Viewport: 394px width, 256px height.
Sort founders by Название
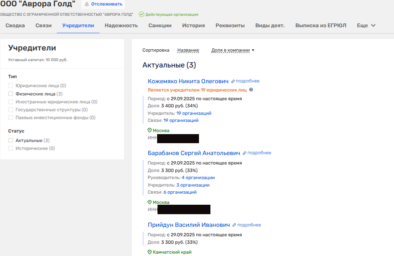pyautogui.click(x=188, y=50)
